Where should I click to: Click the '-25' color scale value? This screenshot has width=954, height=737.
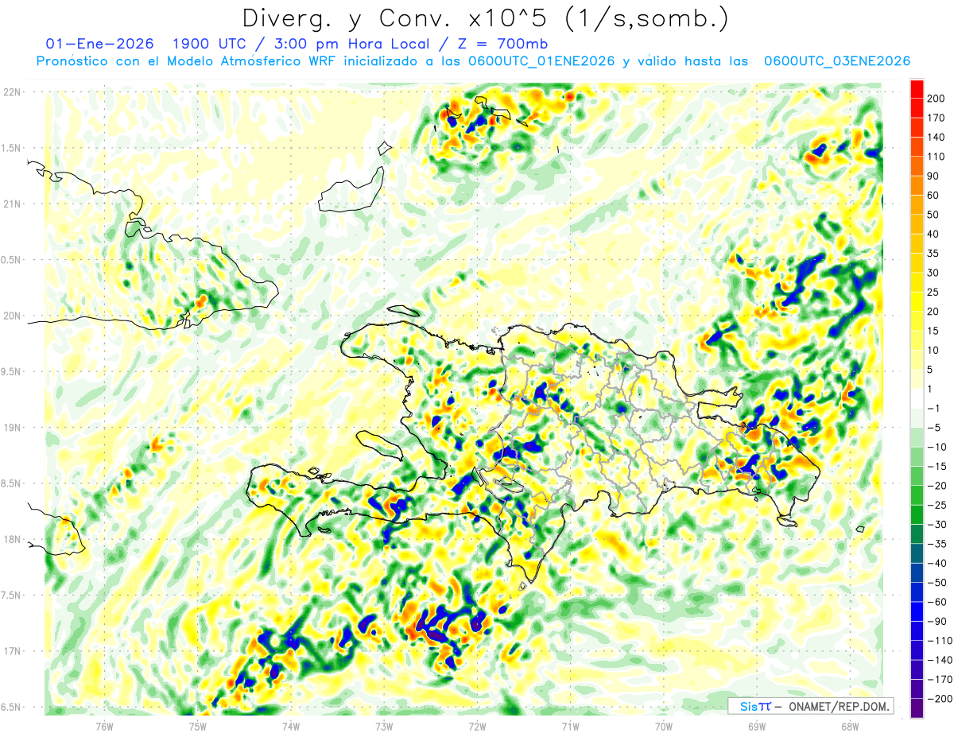pyautogui.click(x=937, y=505)
